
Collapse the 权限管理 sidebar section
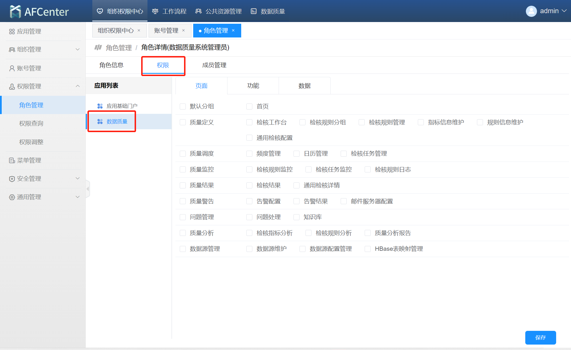point(77,86)
